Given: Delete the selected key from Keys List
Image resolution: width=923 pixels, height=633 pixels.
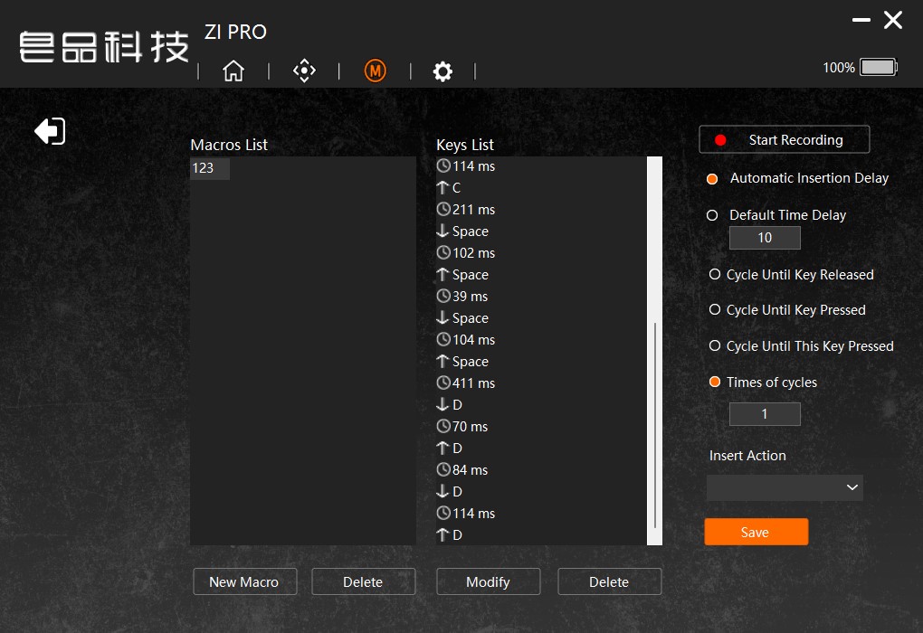Looking at the screenshot, I should tap(609, 581).
